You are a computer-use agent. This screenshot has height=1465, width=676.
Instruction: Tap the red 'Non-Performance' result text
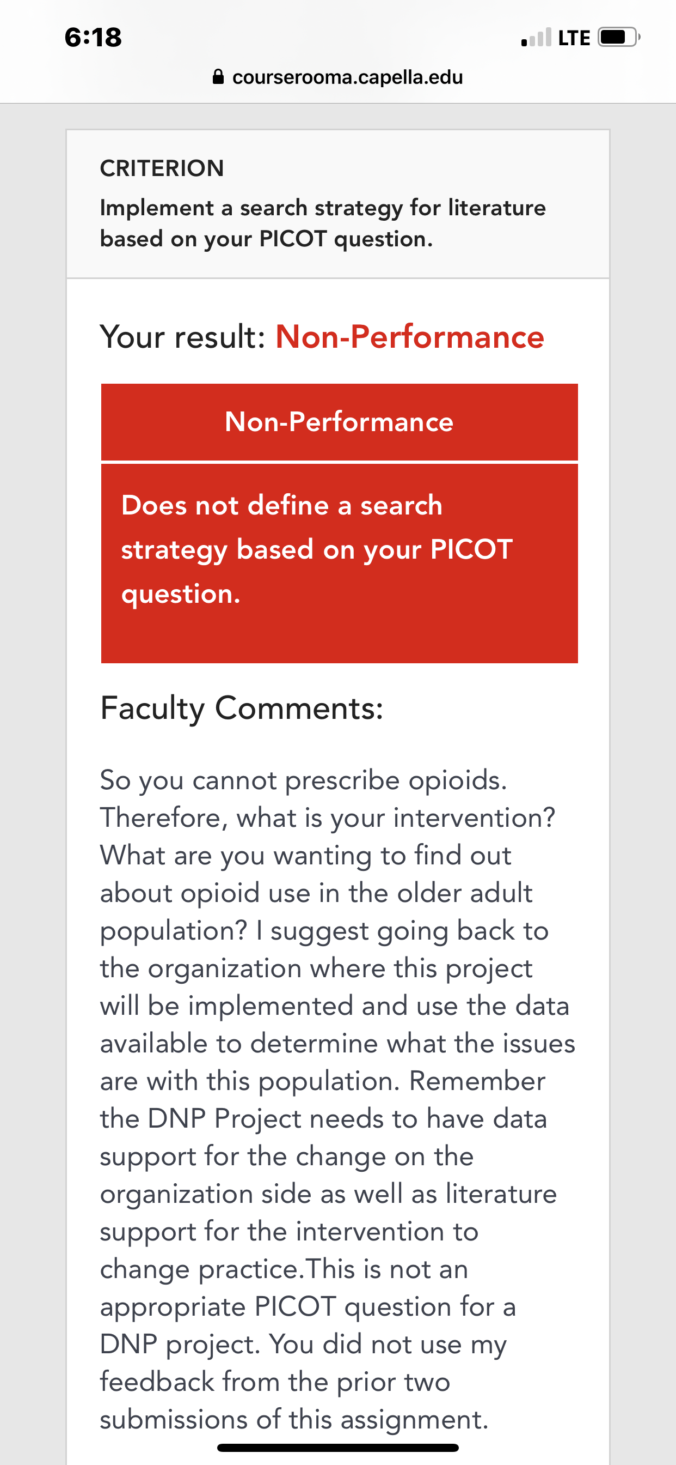pos(410,337)
